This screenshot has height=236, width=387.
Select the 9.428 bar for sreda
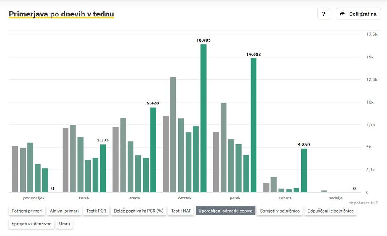coord(153,150)
